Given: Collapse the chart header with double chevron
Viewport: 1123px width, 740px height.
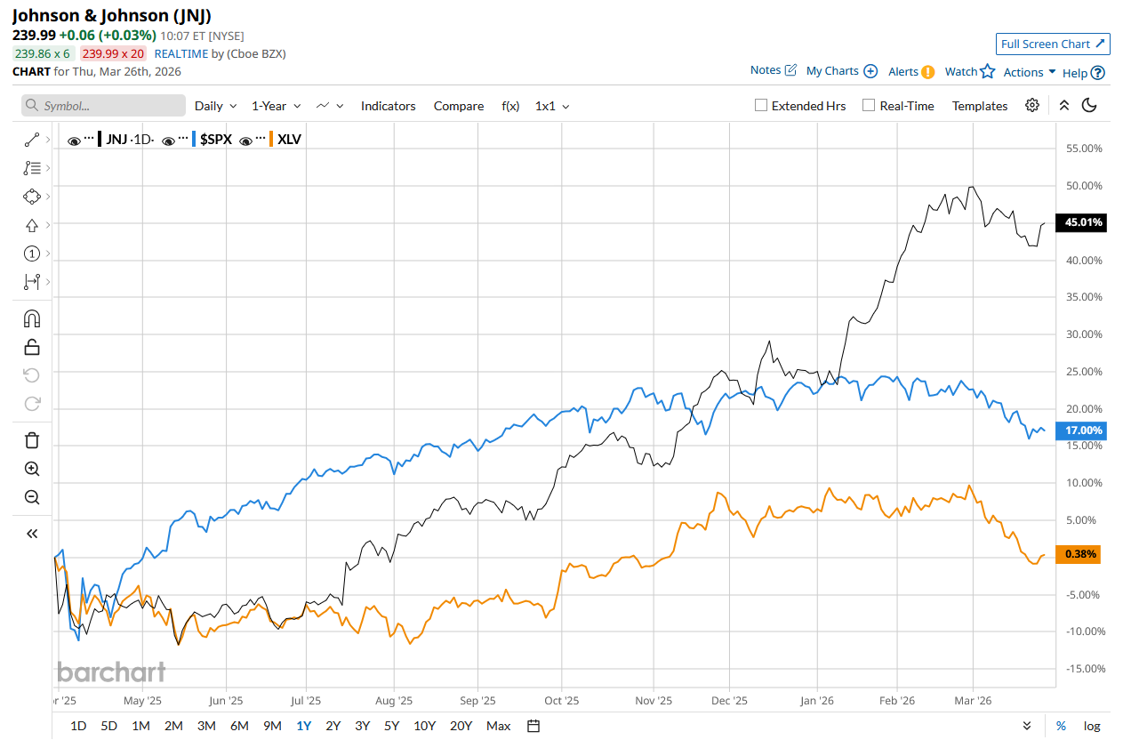Looking at the screenshot, I should point(1063,105).
